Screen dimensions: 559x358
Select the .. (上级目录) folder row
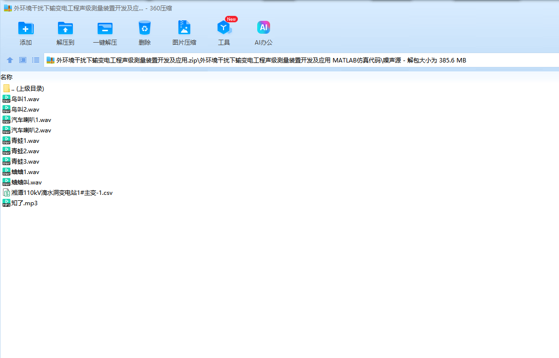pos(23,88)
